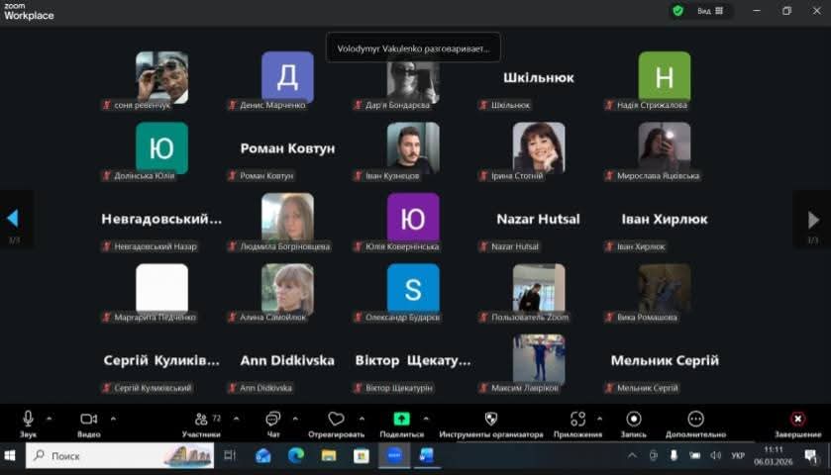Open the Чат chat panel
The image size is (831, 475).
click(272, 420)
